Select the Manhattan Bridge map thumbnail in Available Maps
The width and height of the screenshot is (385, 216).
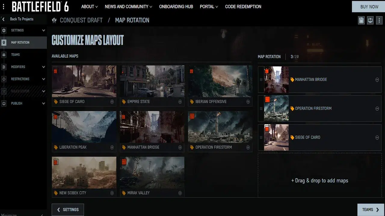click(x=152, y=127)
